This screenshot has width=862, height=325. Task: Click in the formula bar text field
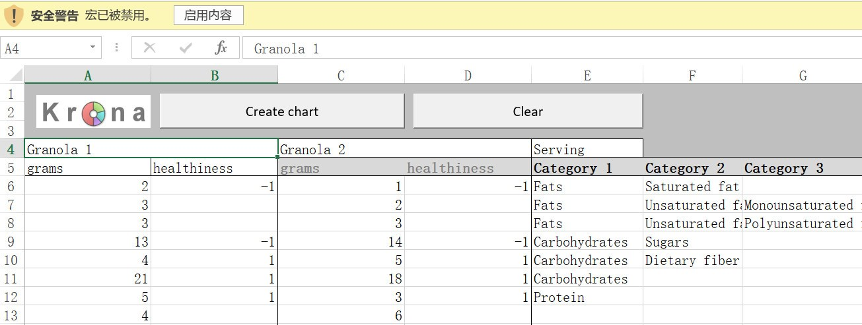pyautogui.click(x=552, y=48)
